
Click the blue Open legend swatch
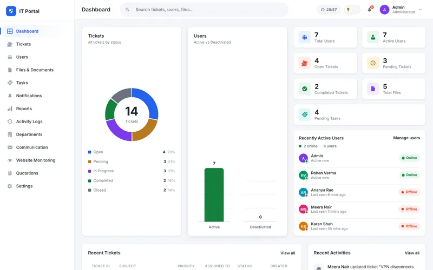tap(89, 152)
